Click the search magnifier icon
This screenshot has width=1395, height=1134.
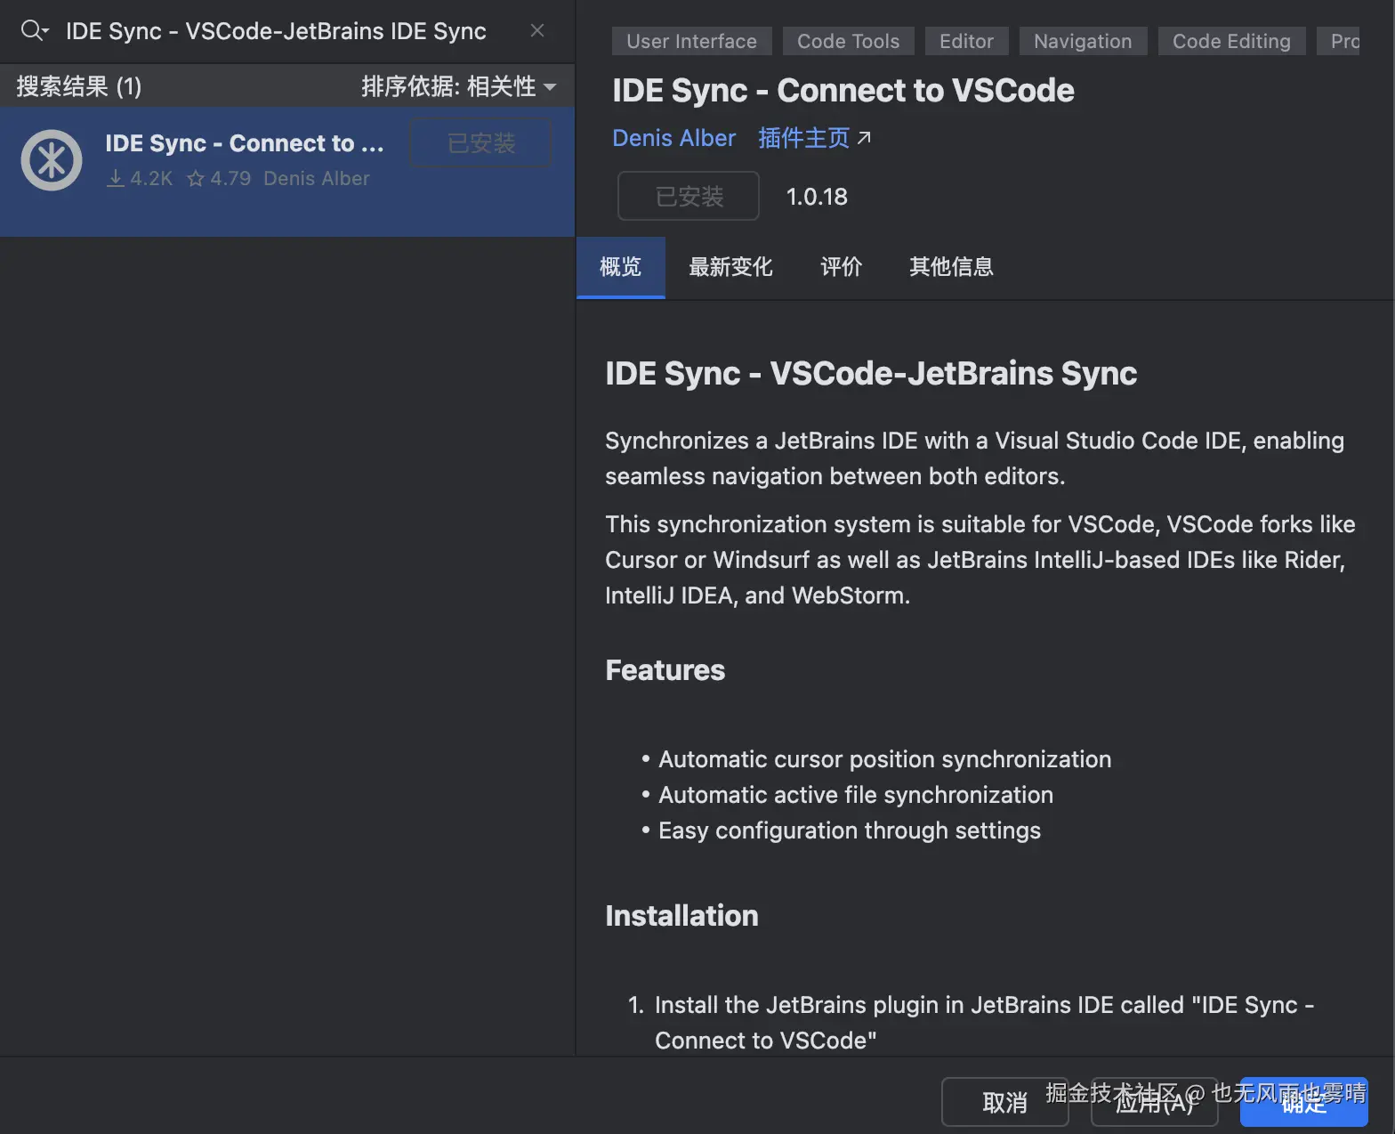[33, 30]
